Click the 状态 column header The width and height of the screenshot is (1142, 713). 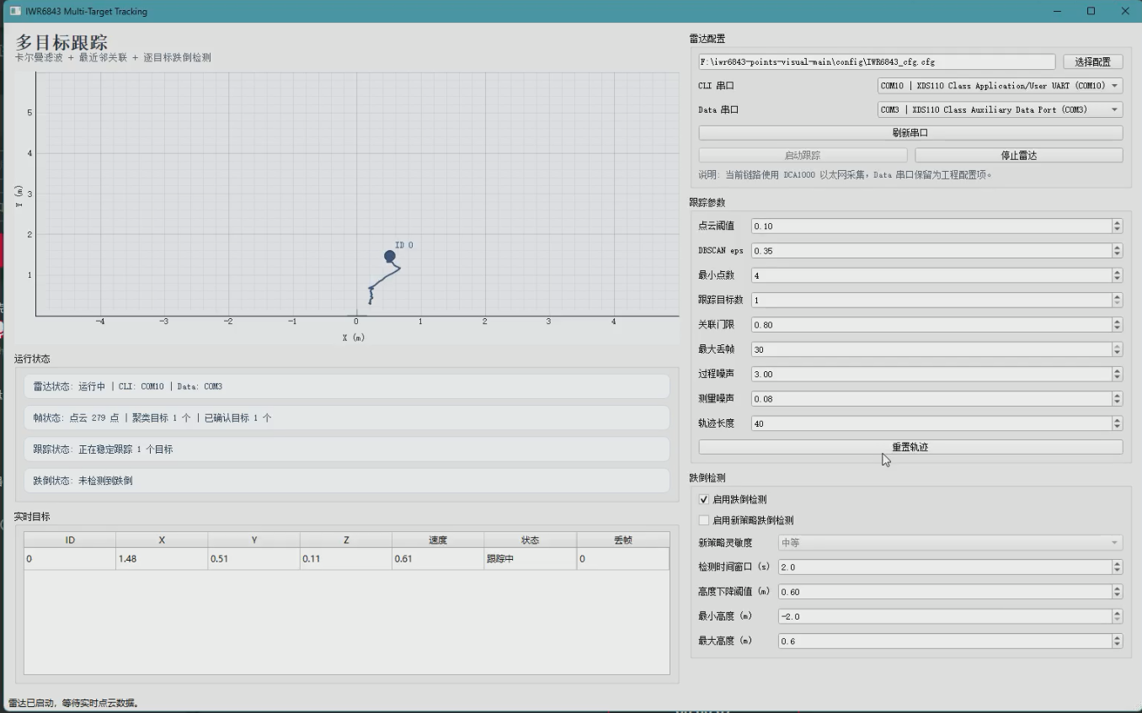click(x=530, y=540)
